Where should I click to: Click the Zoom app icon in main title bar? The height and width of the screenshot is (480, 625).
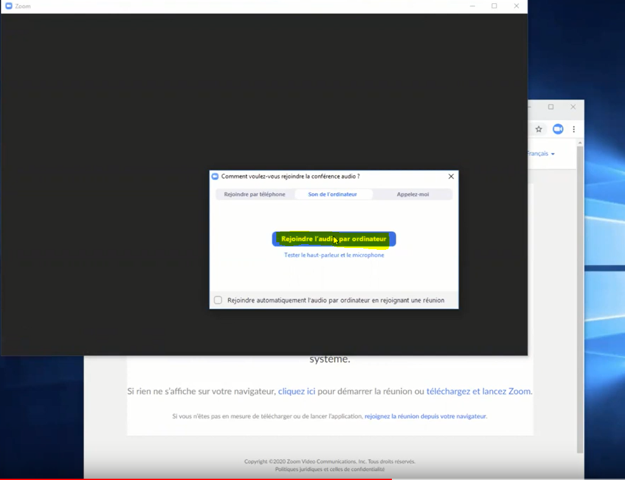(9, 6)
